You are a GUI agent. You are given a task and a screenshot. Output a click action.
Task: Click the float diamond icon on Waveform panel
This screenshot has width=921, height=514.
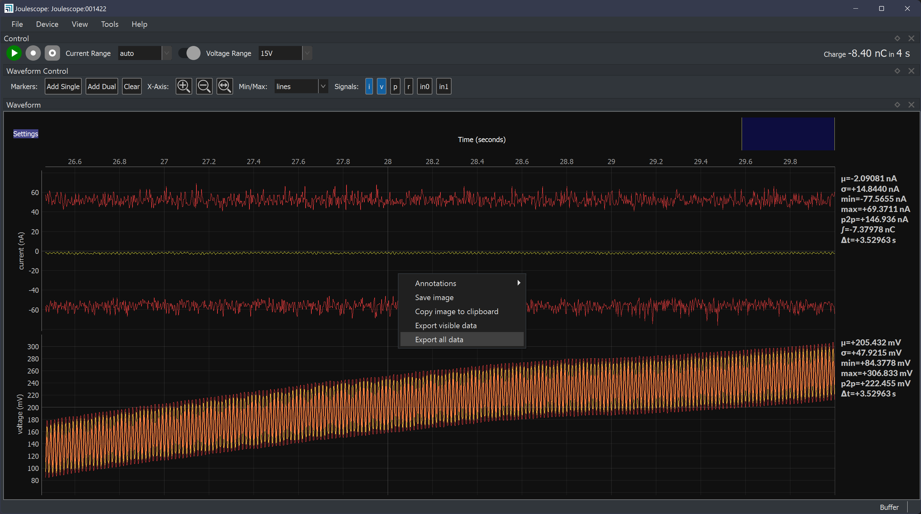click(897, 104)
